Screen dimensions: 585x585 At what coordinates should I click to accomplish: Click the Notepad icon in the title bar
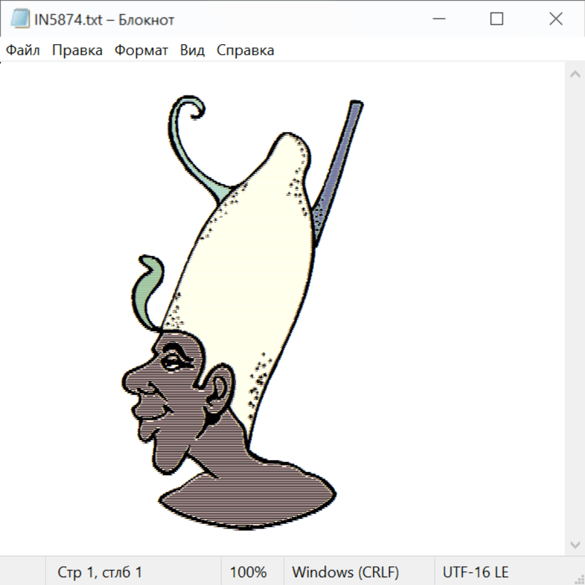(x=19, y=19)
